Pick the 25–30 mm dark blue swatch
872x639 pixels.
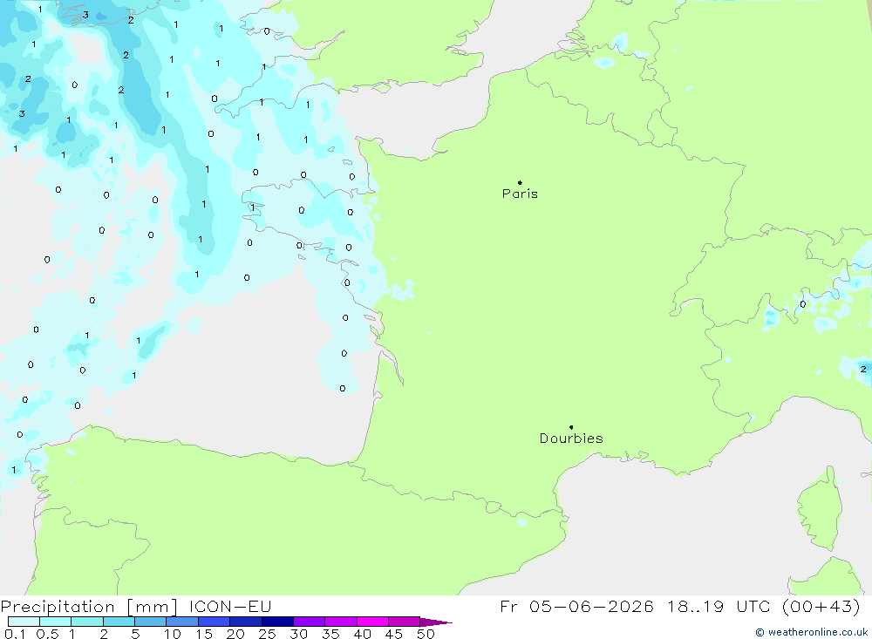pyautogui.click(x=277, y=622)
